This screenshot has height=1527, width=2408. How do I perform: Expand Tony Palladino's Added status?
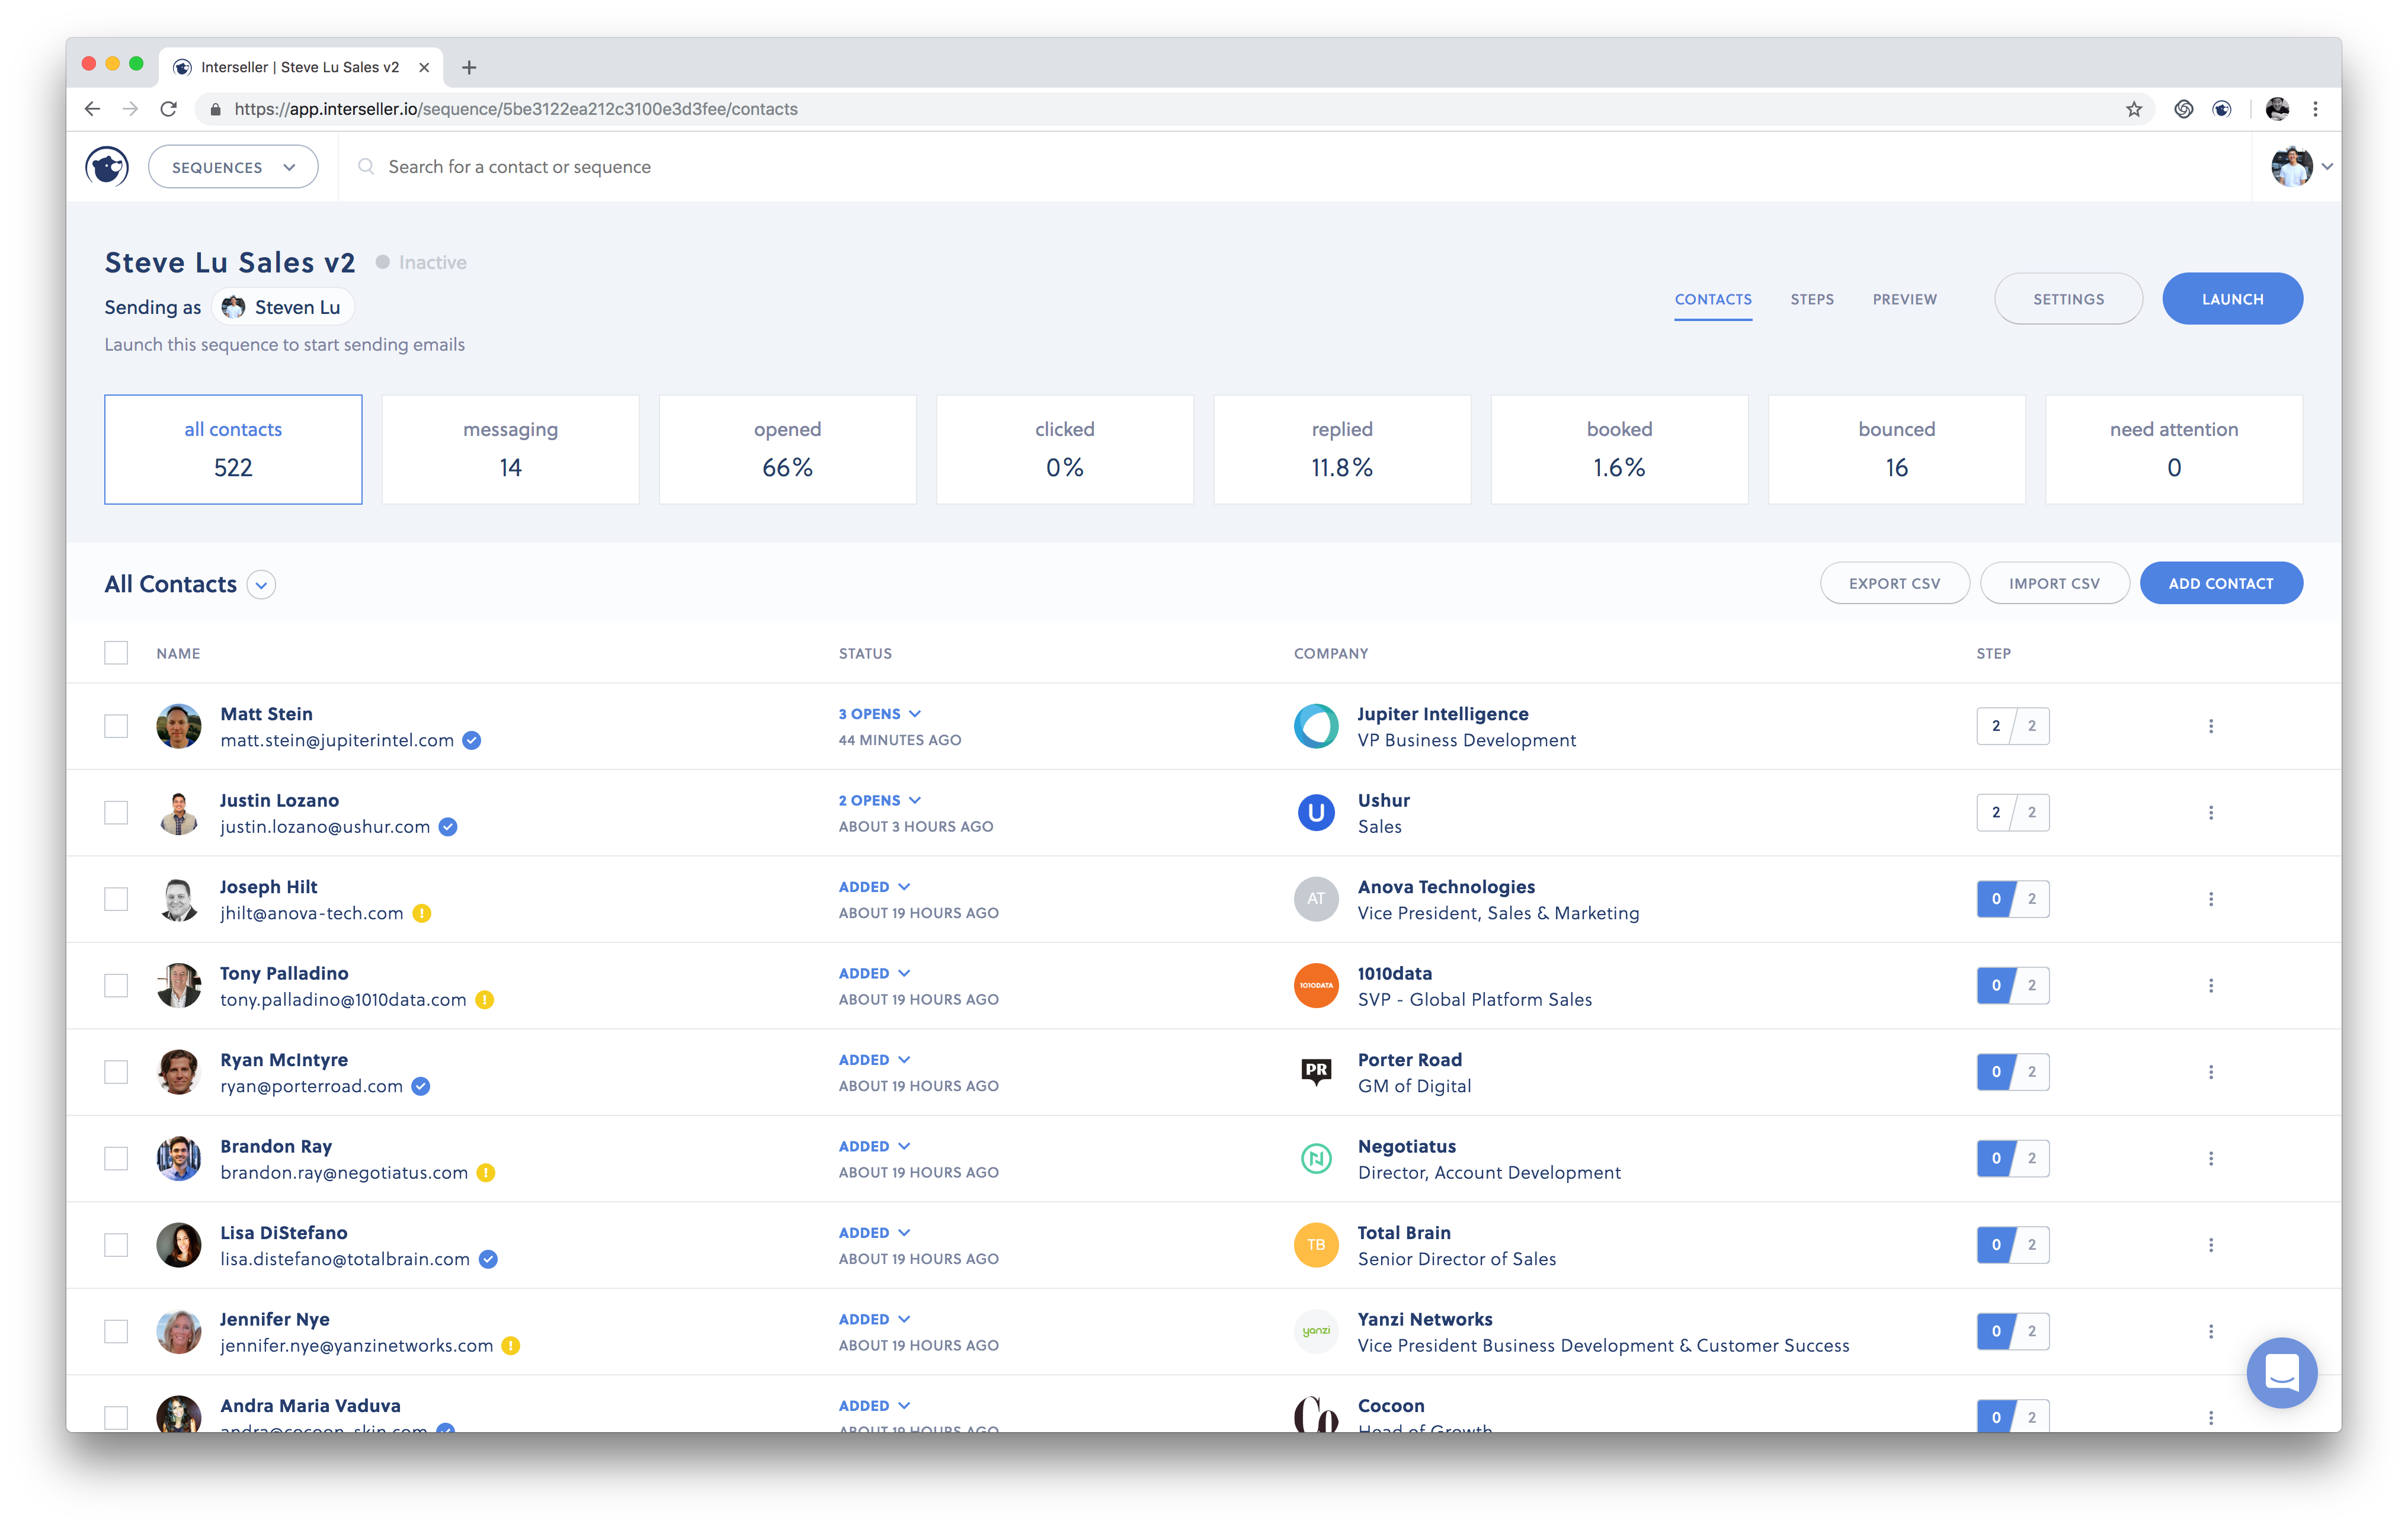pyautogui.click(x=875, y=973)
